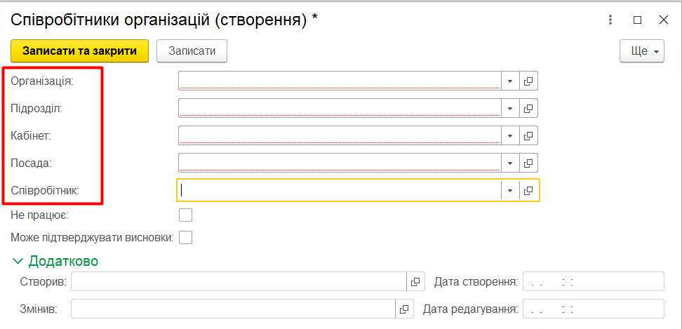Click the Записати button
This screenshot has height=329, width=682.
point(192,51)
